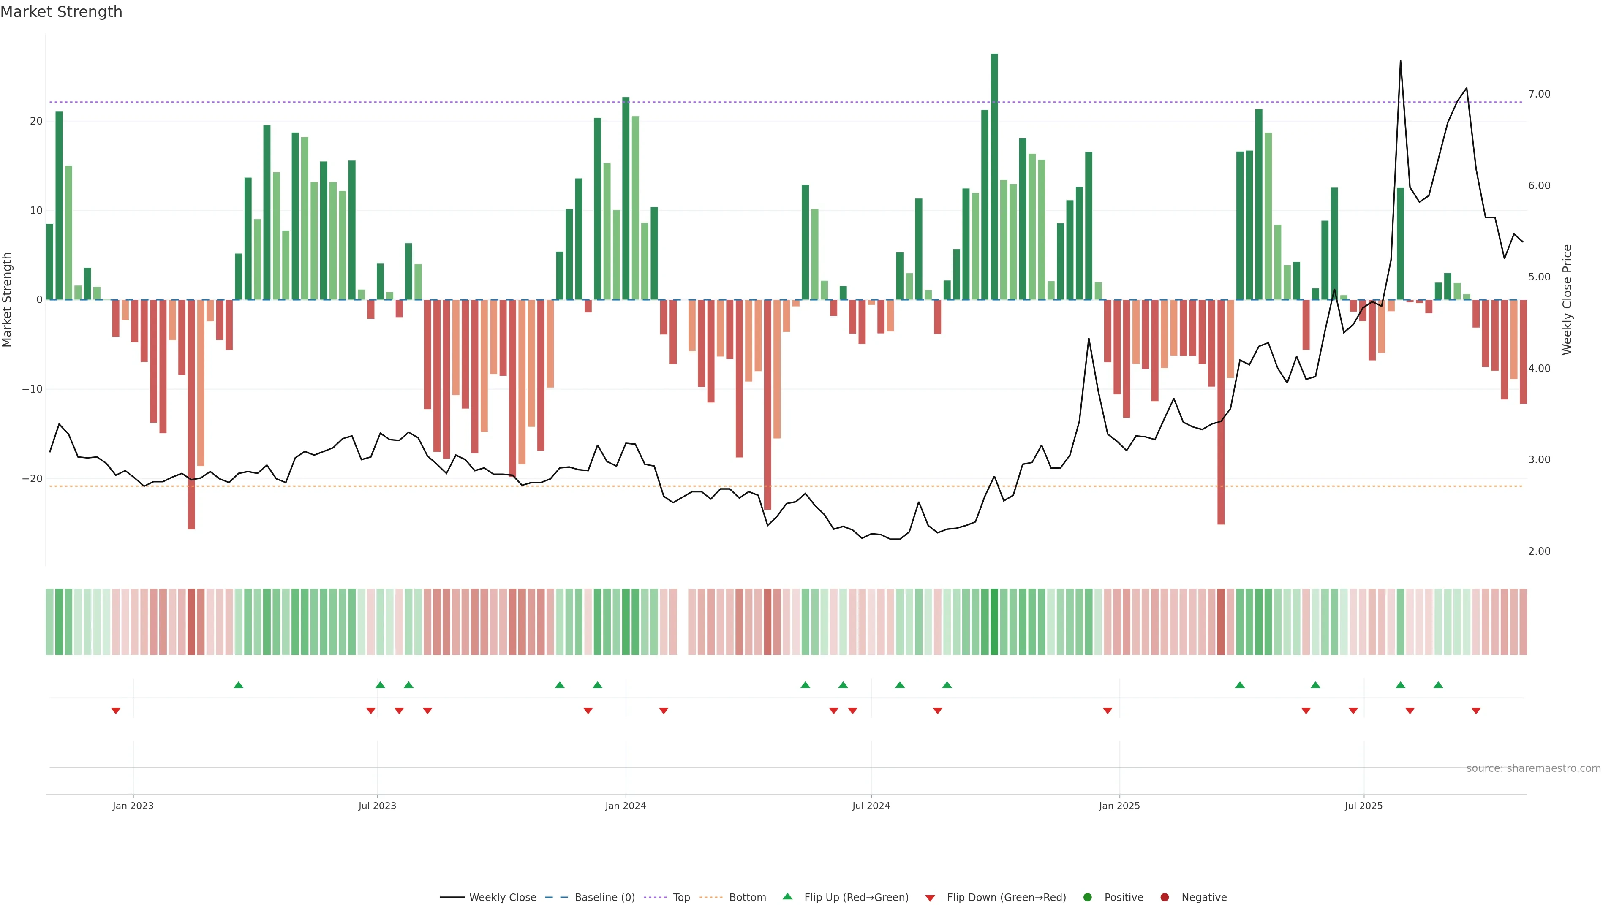Click the Flip Down red triangle legend icon
Screen dimensions: 1622x912
(x=930, y=898)
